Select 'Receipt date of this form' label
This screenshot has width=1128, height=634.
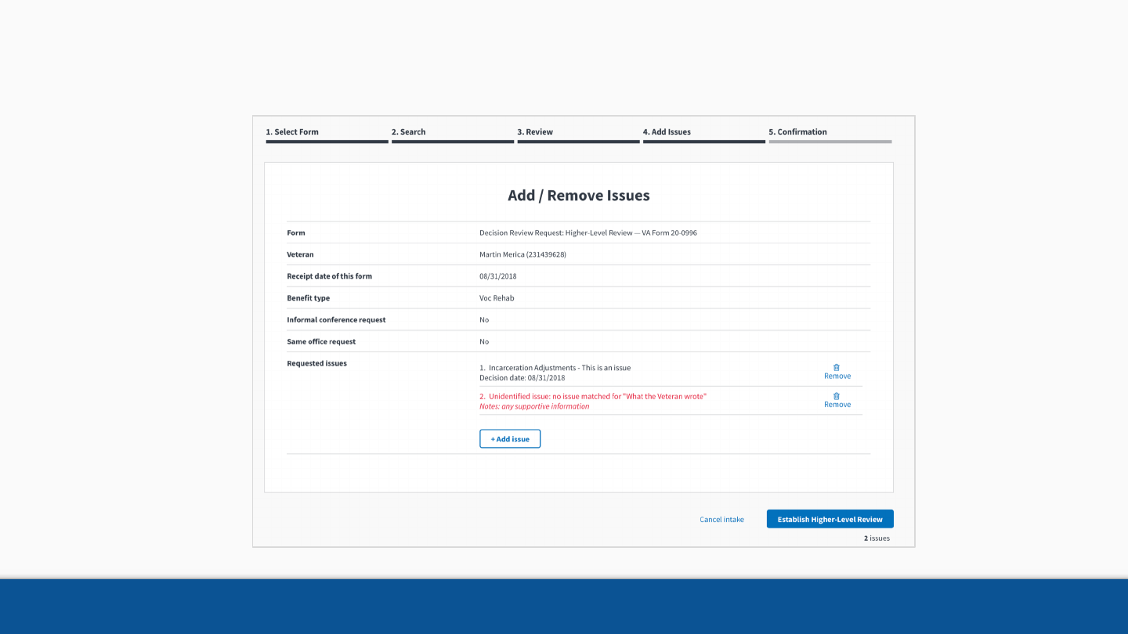[x=330, y=276]
